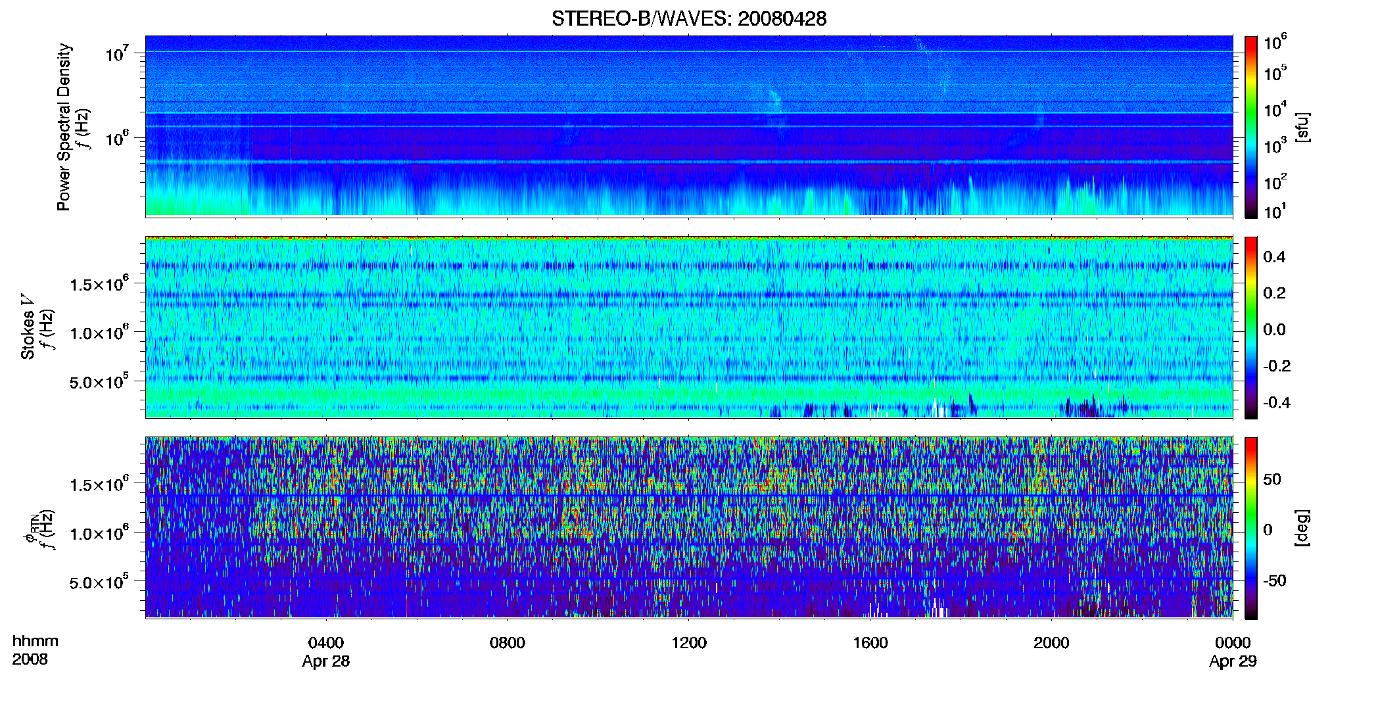The image size is (1378, 710).
Task: Click the 0800 time tick label
Action: [x=508, y=643]
